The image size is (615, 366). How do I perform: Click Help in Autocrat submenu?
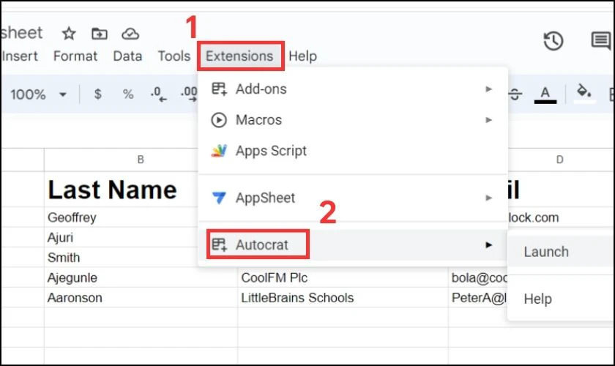tap(562, 299)
